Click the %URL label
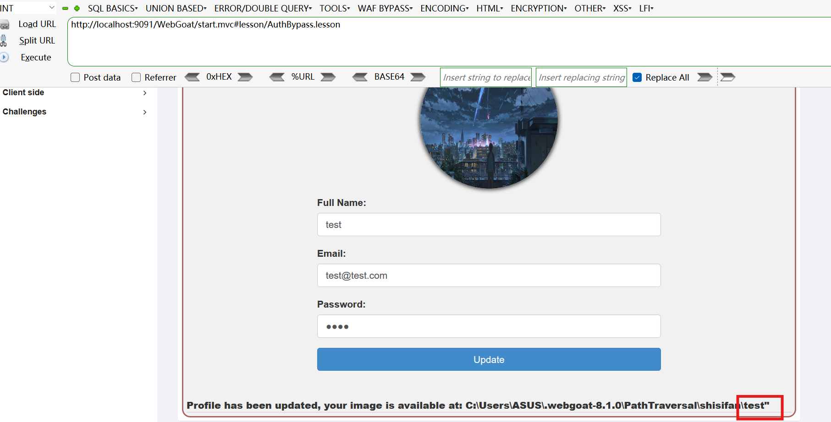 point(303,77)
